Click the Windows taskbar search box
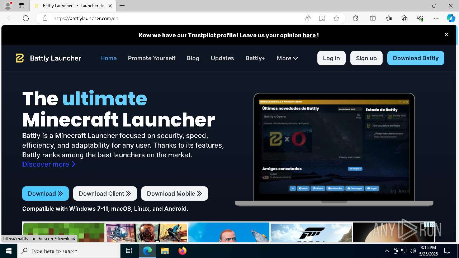 tap(69, 251)
